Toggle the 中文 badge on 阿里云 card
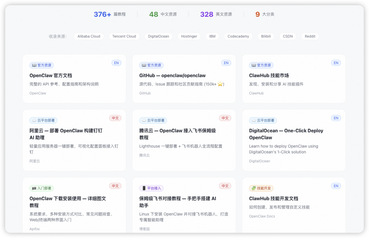Image resolution: width=369 pixels, height=238 pixels. [115, 118]
